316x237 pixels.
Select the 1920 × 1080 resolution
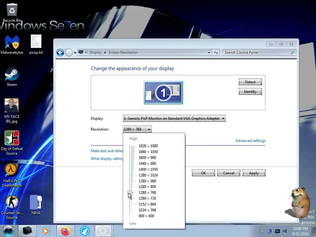148,146
